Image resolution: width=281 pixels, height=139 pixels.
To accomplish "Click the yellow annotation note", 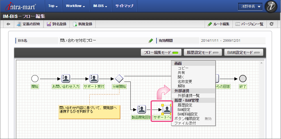I will click(89, 112).
